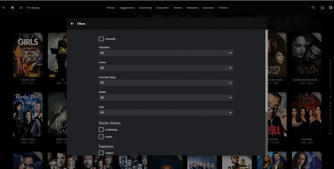Click the TV shows header title
The image size is (334, 169).
click(x=33, y=8)
